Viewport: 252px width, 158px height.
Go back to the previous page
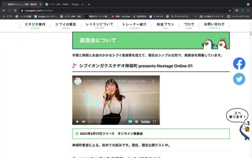point(4,11)
